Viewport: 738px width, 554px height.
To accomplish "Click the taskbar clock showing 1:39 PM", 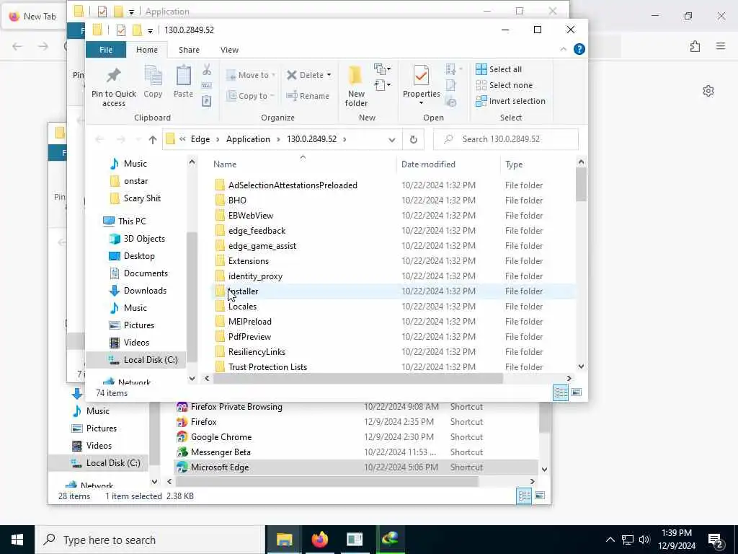I will (x=676, y=540).
